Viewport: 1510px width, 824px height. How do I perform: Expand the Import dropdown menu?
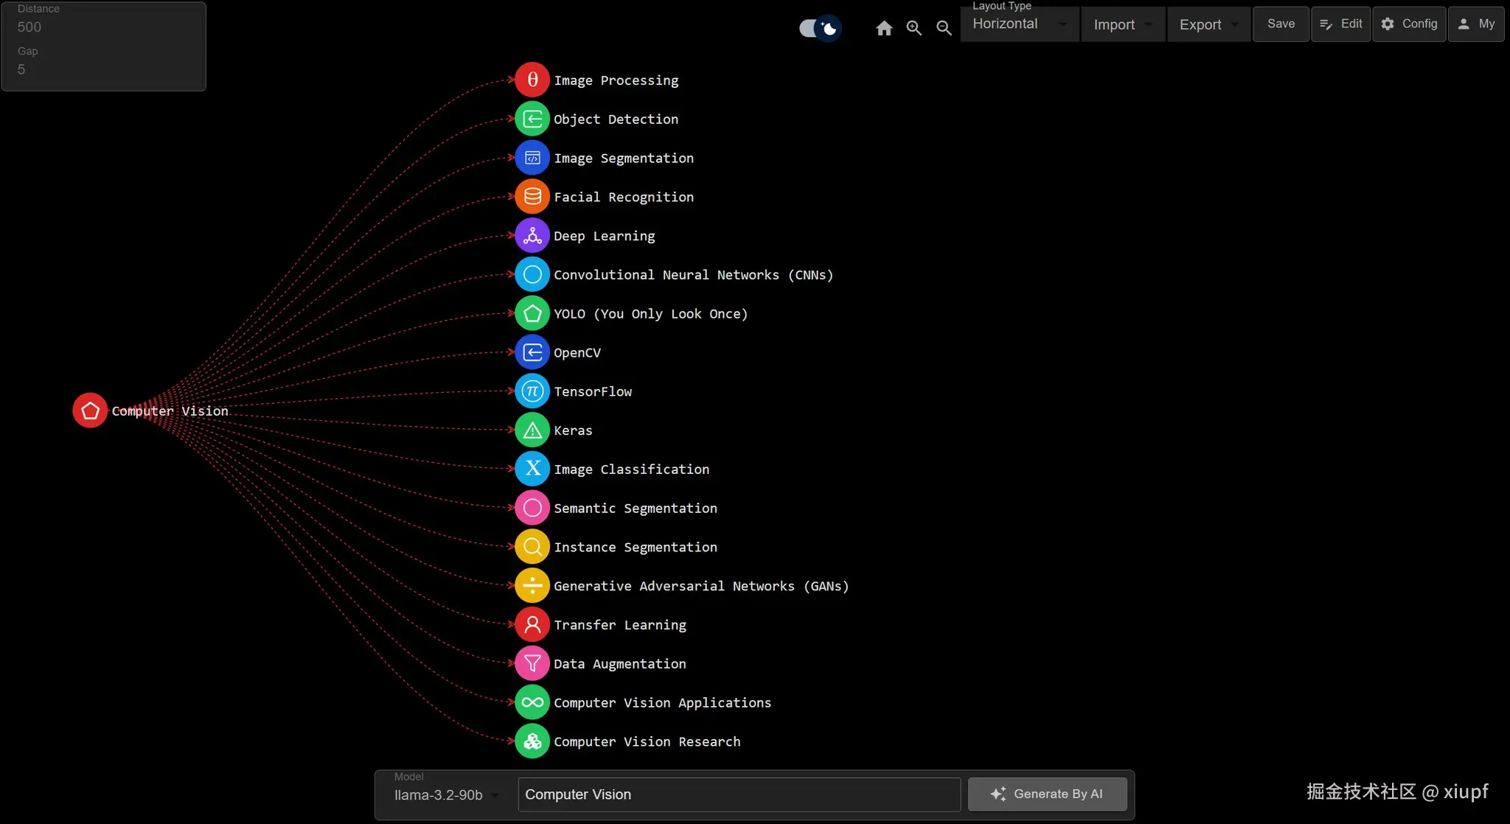tap(1122, 24)
